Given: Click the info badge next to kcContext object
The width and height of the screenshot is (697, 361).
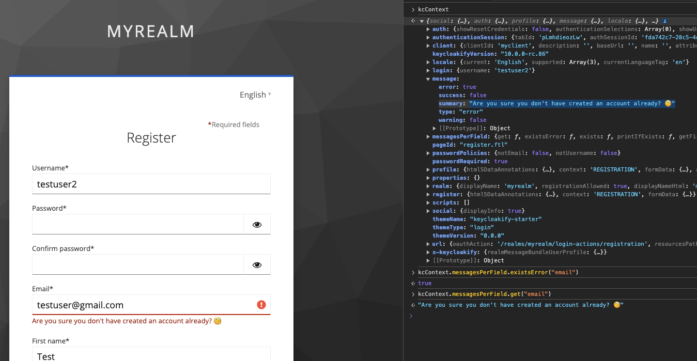Looking at the screenshot, I should click(x=664, y=21).
